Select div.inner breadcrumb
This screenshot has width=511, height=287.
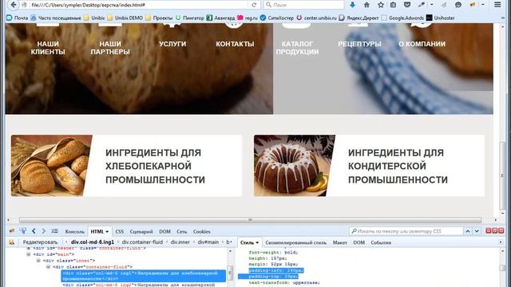pyautogui.click(x=180, y=242)
